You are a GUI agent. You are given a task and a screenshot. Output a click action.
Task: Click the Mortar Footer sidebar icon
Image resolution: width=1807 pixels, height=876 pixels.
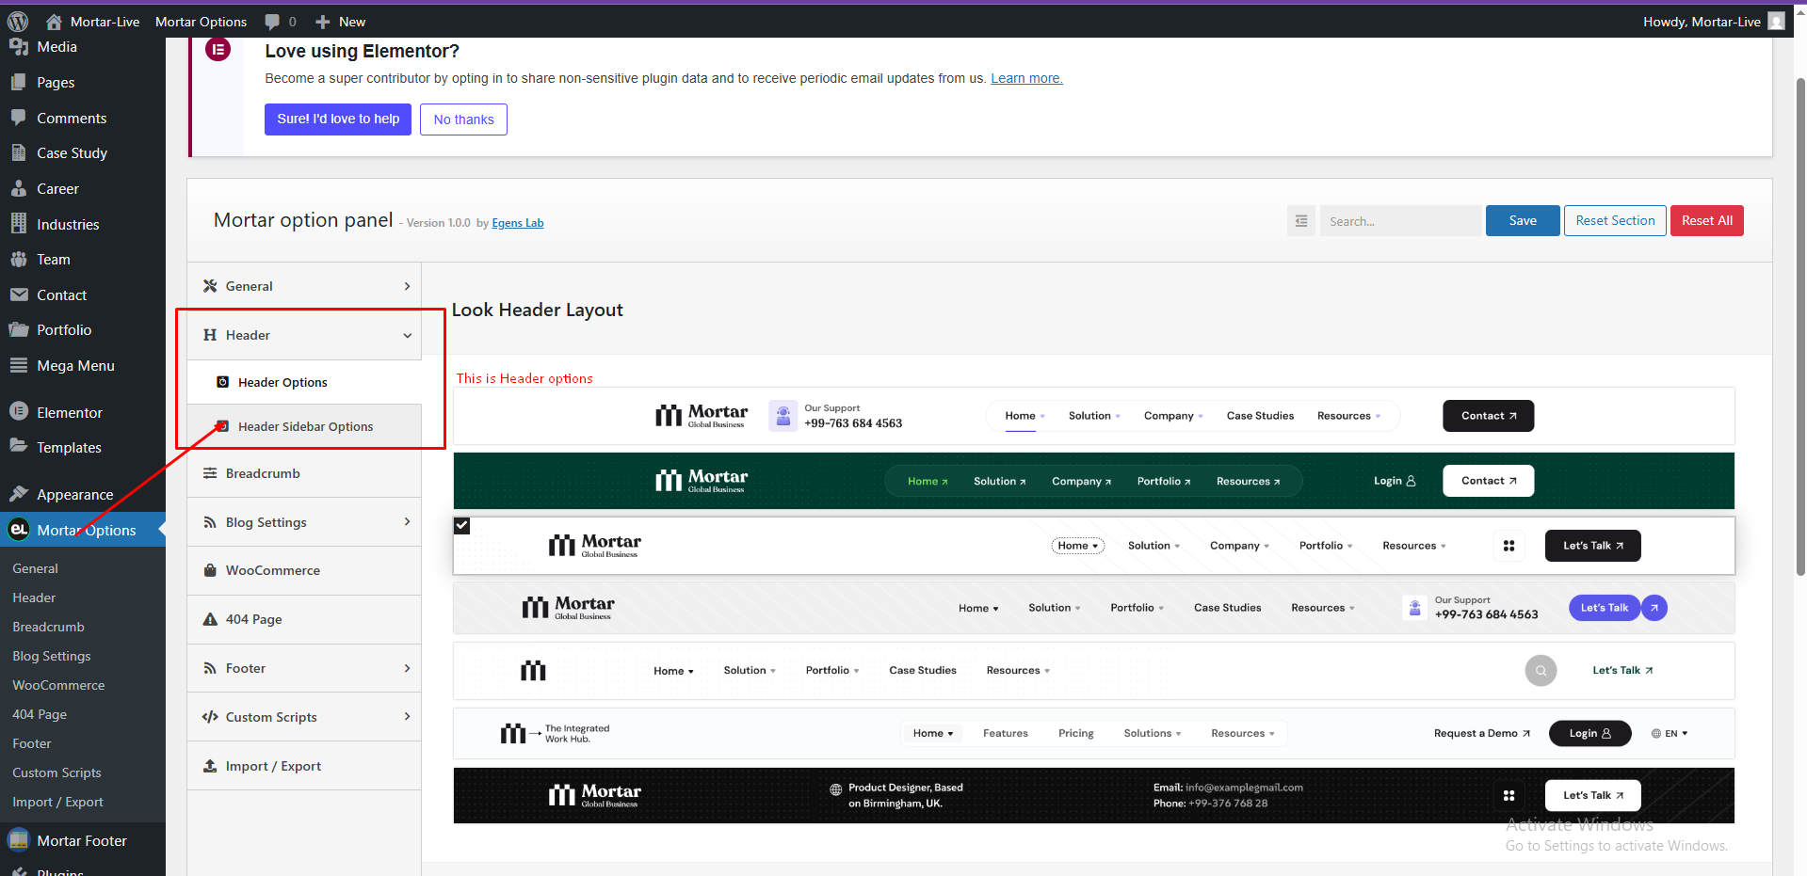[19, 840]
